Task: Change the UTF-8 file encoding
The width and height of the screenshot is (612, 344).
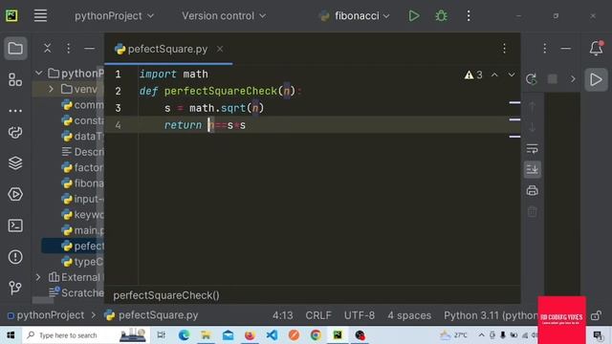Action: [x=360, y=315]
